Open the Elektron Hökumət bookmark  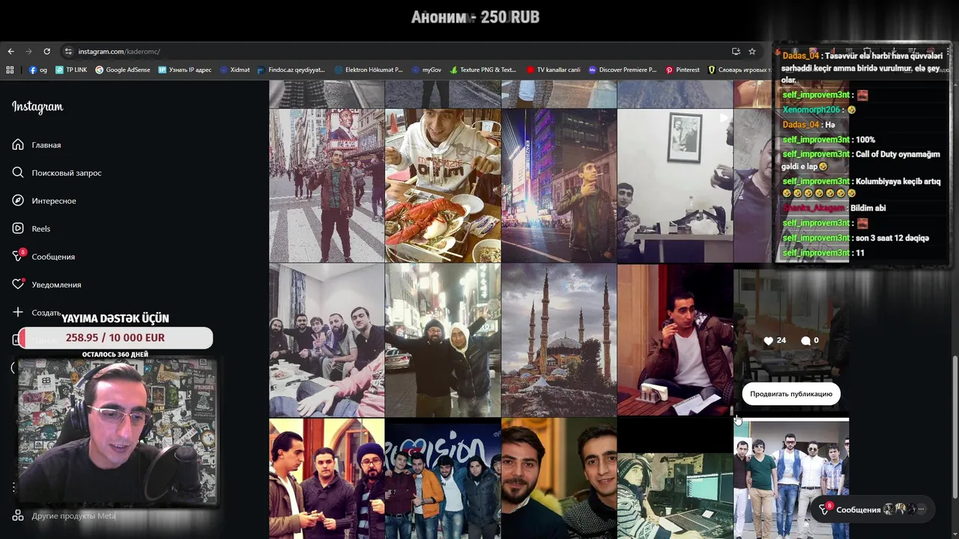[369, 70]
